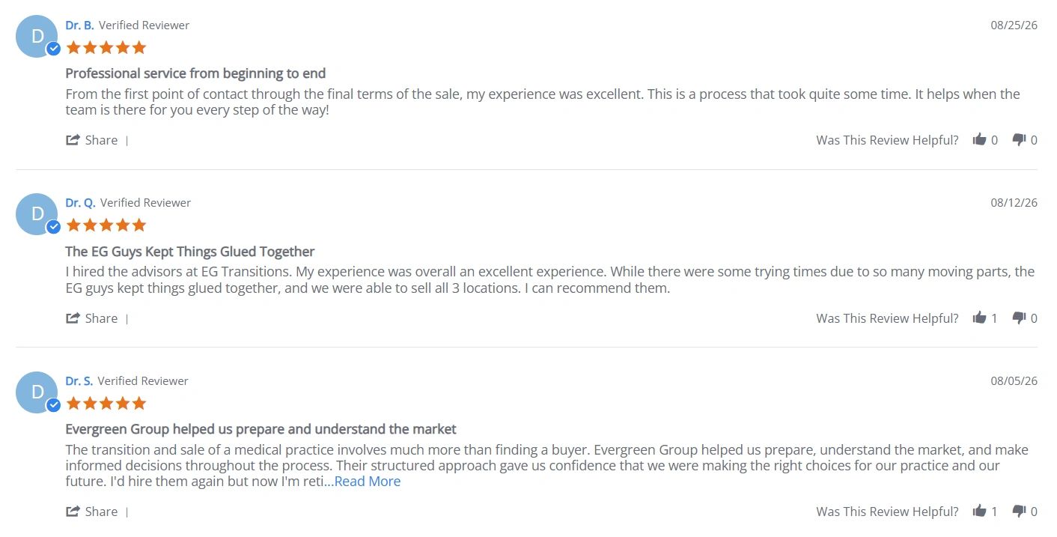Mark Dr. S.'s review helpful with thumbs-up
This screenshot has height=537, width=1057.
click(979, 511)
